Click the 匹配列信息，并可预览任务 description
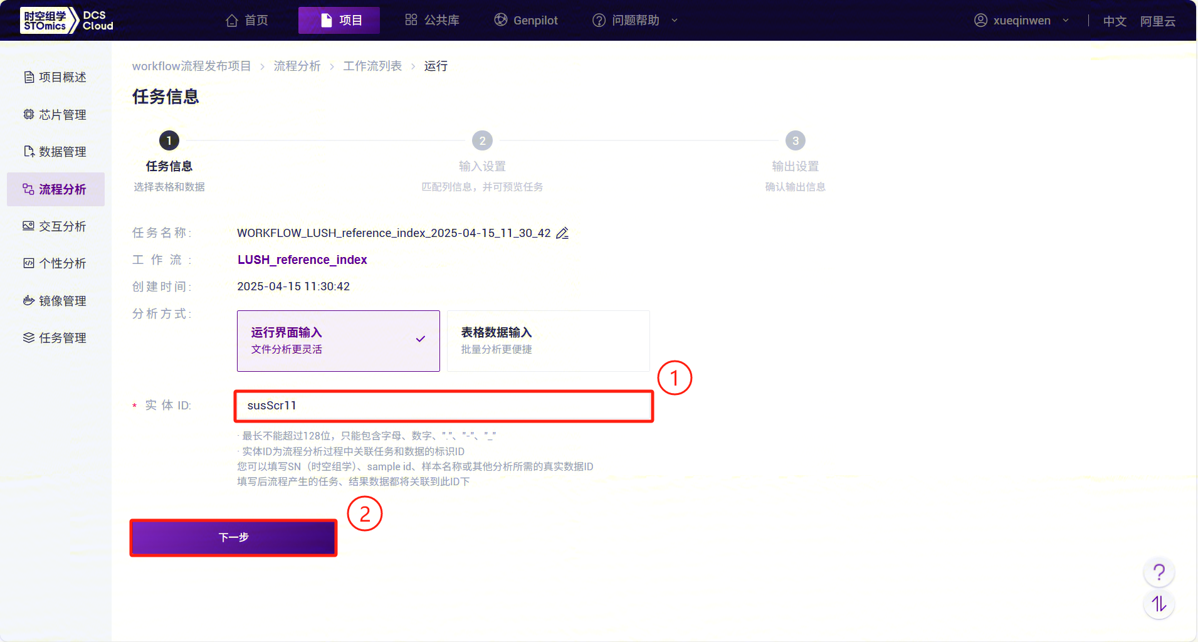Image resolution: width=1198 pixels, height=642 pixels. click(482, 187)
